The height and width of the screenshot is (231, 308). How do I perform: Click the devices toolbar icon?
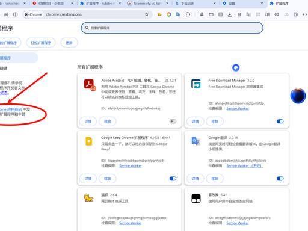point(286,14)
